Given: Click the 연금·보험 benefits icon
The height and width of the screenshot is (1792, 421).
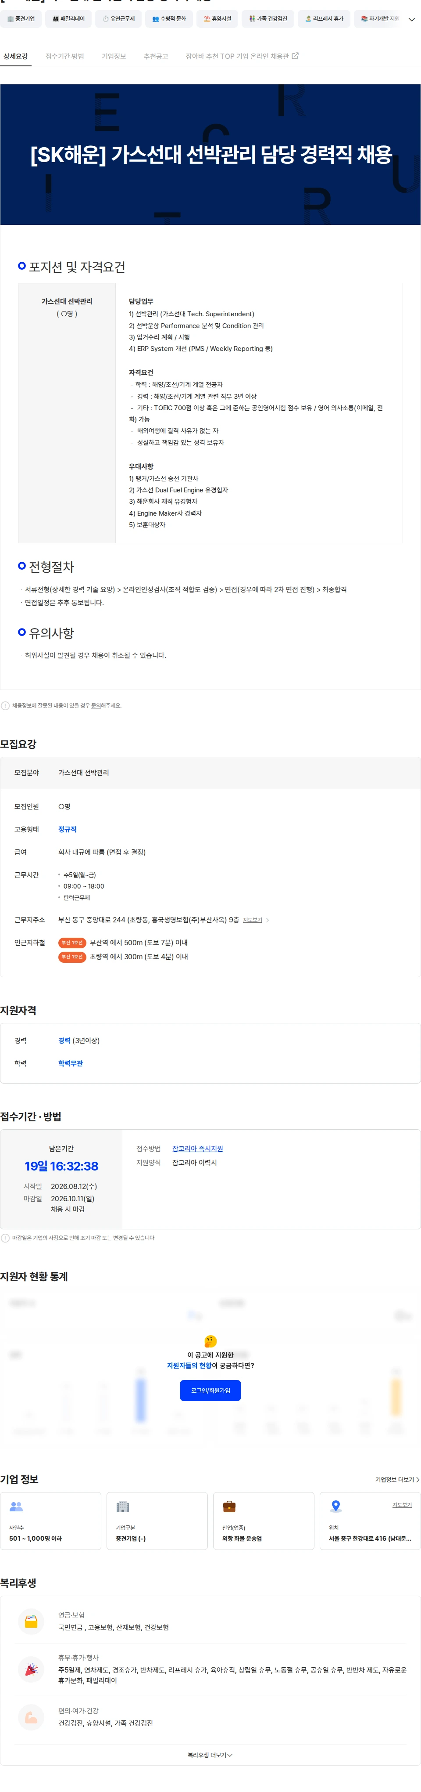Looking at the screenshot, I should point(31,1621).
